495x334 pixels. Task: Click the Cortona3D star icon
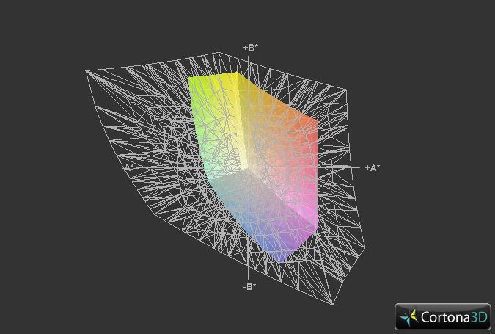point(408,317)
